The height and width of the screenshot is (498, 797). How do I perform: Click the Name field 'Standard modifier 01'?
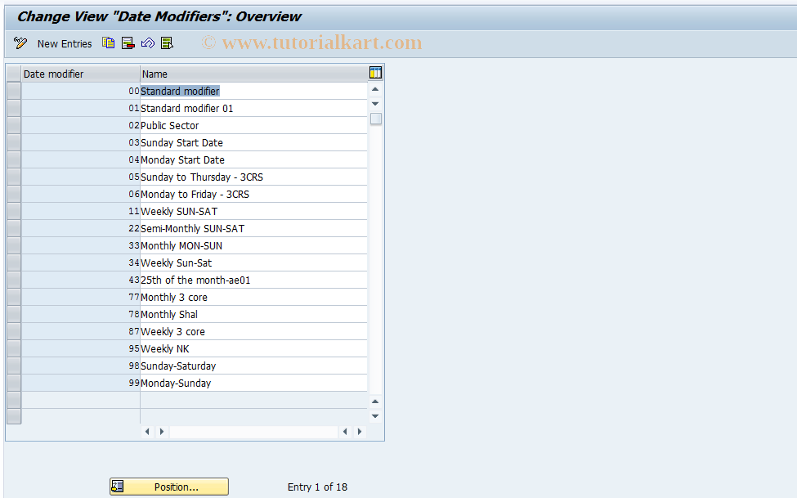[253, 108]
